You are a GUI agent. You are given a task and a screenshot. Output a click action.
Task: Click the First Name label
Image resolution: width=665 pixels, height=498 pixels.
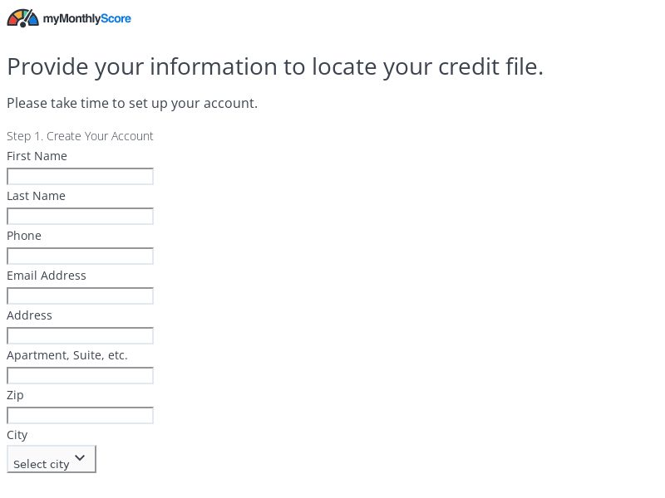(37, 156)
